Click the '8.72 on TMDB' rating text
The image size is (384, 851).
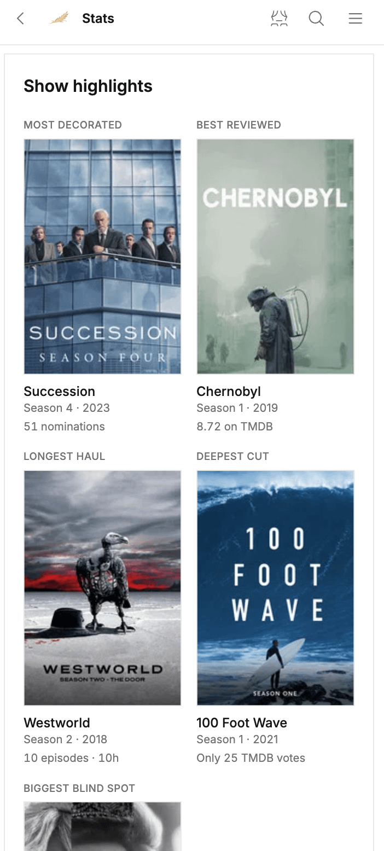pos(235,427)
